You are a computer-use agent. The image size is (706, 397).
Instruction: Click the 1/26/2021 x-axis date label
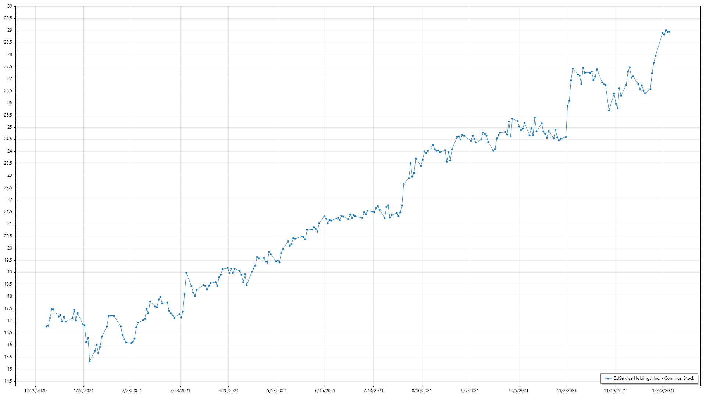[x=83, y=390]
